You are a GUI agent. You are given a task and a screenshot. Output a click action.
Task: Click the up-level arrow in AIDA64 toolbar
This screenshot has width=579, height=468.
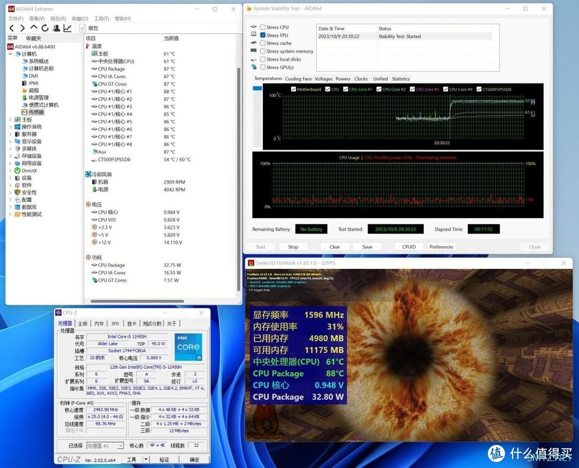(x=34, y=28)
